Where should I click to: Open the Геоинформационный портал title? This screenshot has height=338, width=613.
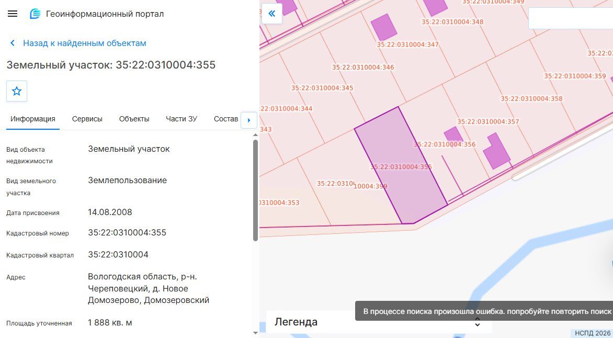105,14
